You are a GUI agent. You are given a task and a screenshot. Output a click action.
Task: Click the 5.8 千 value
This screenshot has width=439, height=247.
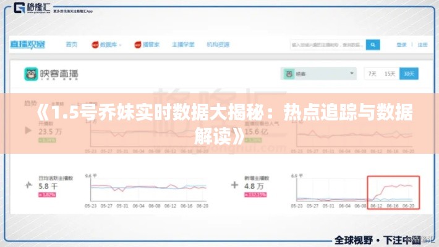tap(48, 186)
